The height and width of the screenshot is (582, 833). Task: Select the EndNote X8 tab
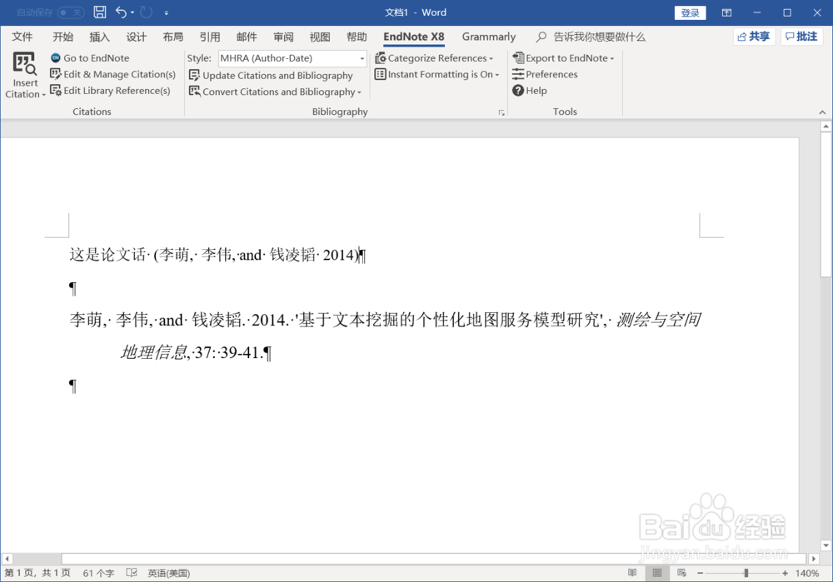(414, 37)
